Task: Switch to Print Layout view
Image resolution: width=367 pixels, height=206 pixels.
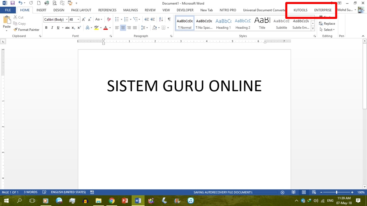Action: tap(304, 192)
